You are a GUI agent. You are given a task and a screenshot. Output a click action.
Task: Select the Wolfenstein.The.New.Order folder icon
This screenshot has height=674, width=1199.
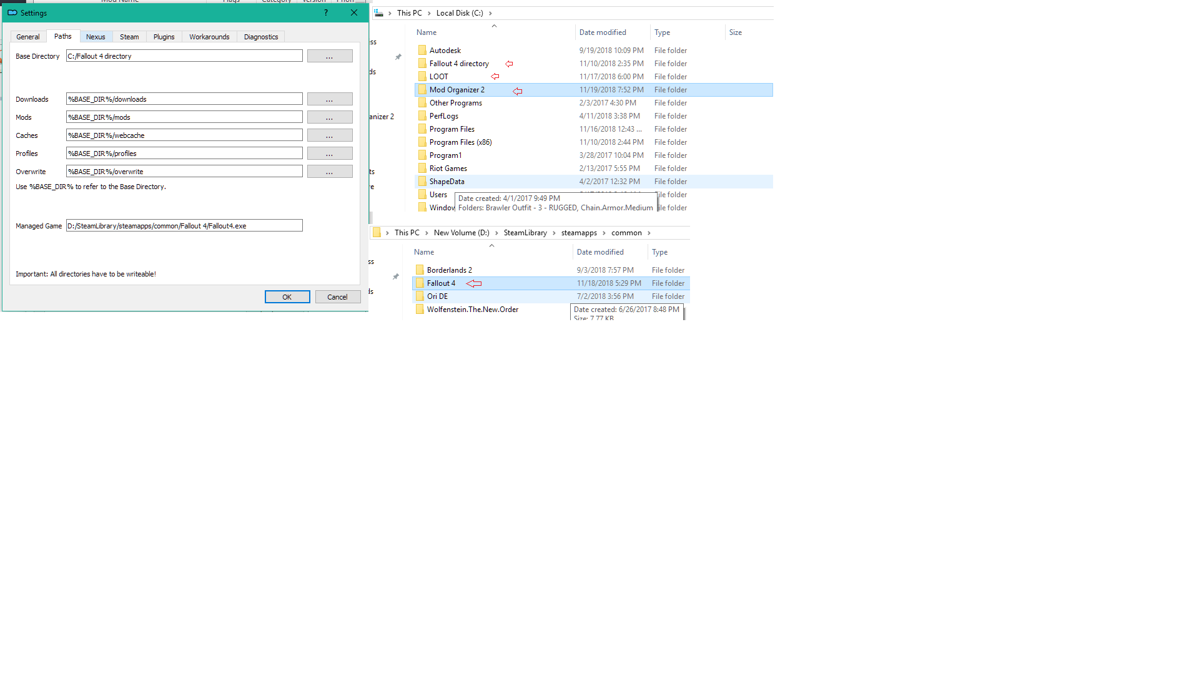[420, 309]
